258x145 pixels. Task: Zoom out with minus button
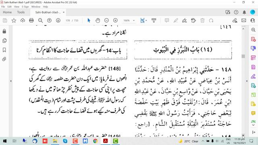(106, 21)
